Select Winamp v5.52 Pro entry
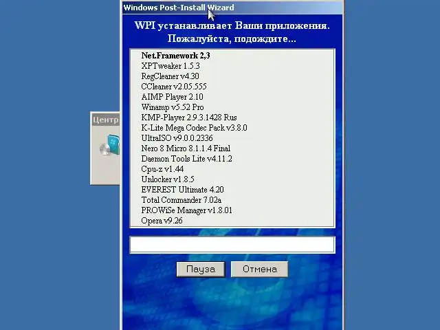This screenshot has height=330, width=440. click(173, 107)
